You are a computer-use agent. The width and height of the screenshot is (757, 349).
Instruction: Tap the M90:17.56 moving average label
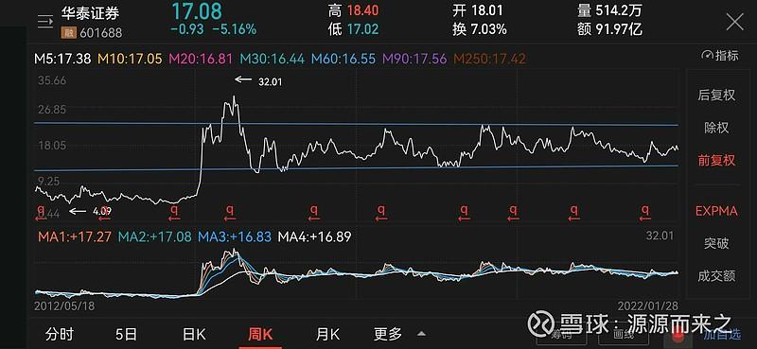(414, 59)
